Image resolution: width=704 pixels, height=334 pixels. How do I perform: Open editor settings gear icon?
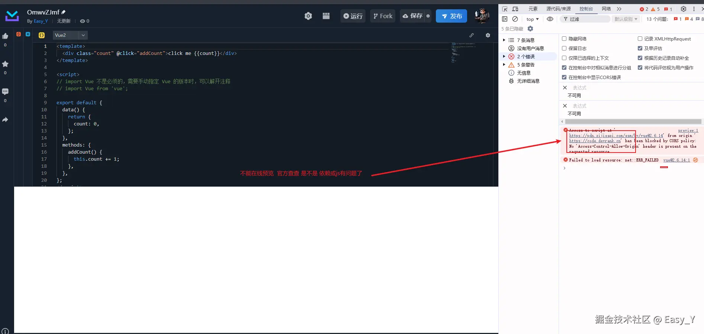(x=488, y=35)
